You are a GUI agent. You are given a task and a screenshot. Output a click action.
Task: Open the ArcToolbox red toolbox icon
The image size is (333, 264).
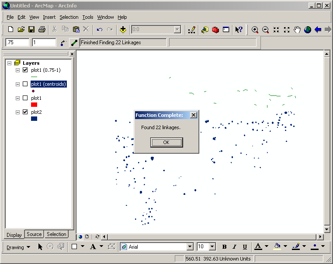(215, 30)
